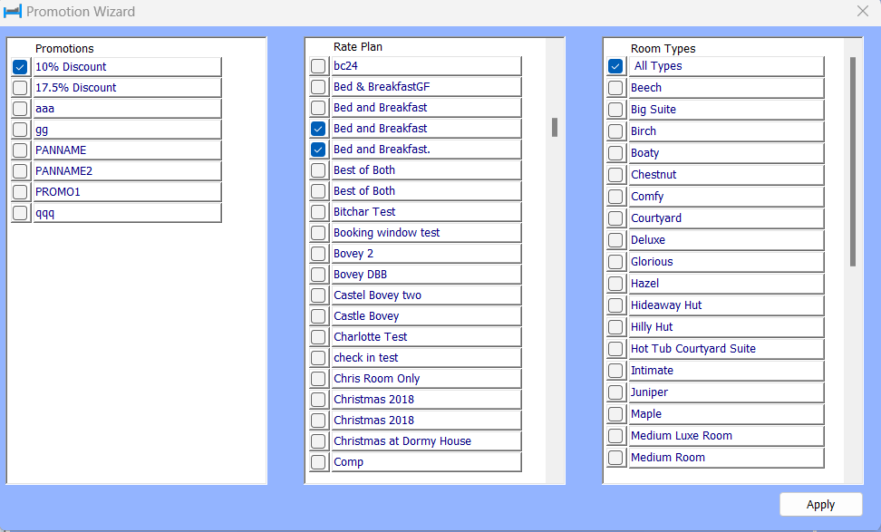
Task: Check the gg promotion checkbox
Action: [20, 130]
